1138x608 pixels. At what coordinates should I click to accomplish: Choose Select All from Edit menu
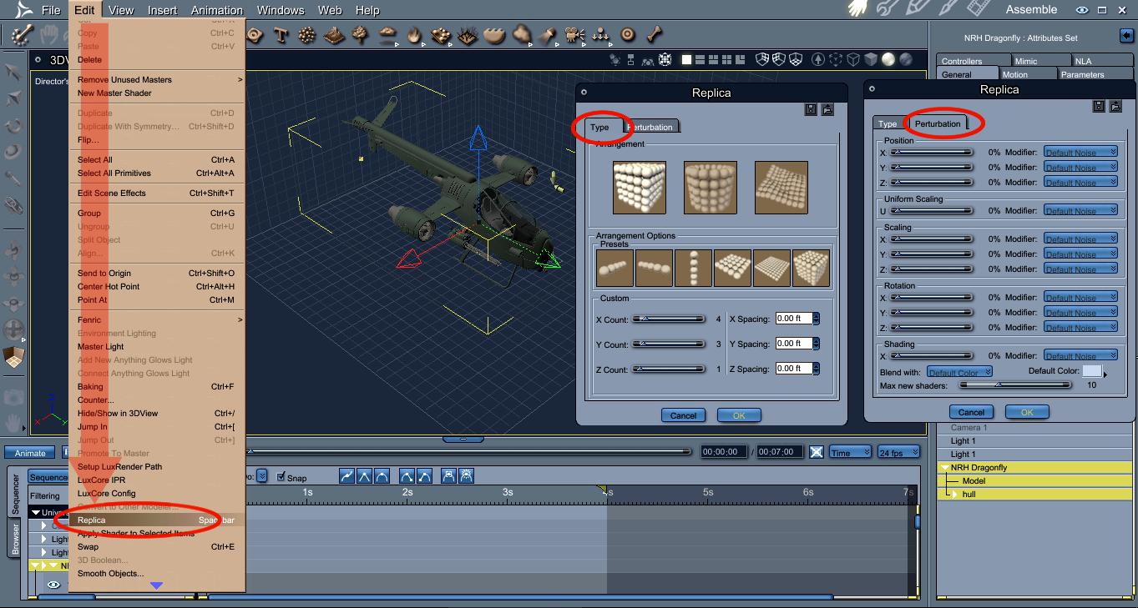pyautogui.click(x=157, y=160)
